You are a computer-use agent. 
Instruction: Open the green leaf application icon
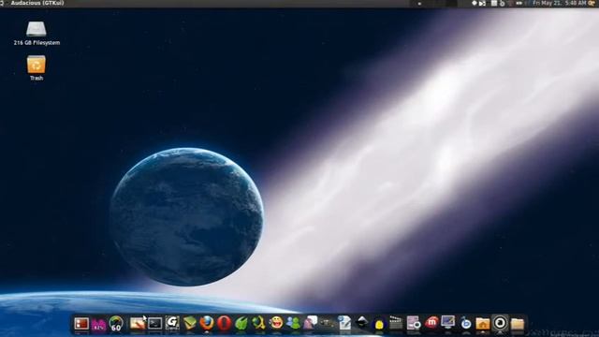click(241, 323)
